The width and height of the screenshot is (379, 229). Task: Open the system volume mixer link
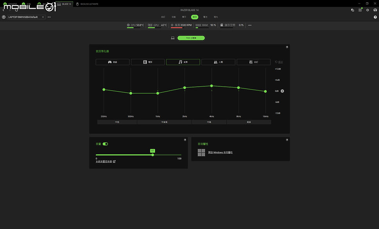(x=106, y=162)
